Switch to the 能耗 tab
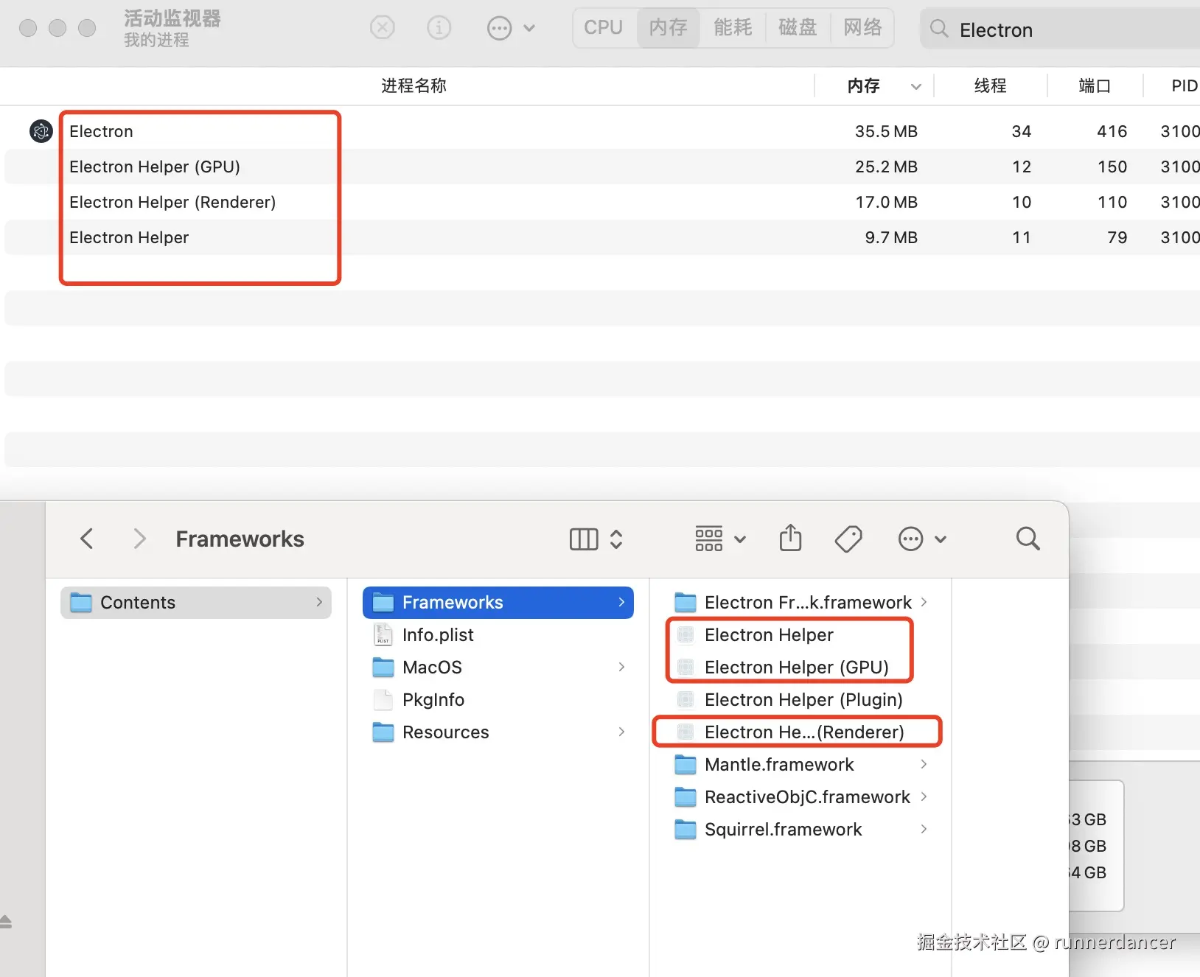Viewport: 1200px width, 977px height. click(x=733, y=28)
